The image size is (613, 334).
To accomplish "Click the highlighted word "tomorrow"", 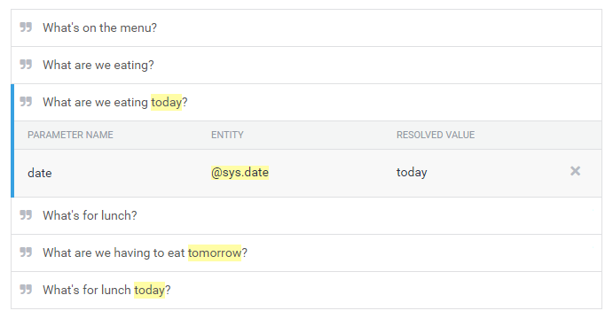I will point(215,252).
